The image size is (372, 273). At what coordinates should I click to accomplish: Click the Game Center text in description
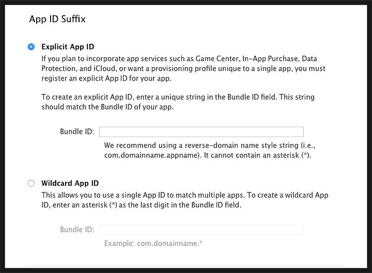coord(217,58)
